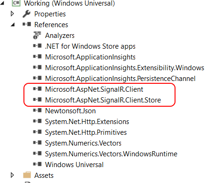Select System.Net.Http.Primitives reference
206x183 pixels.
[86, 132]
